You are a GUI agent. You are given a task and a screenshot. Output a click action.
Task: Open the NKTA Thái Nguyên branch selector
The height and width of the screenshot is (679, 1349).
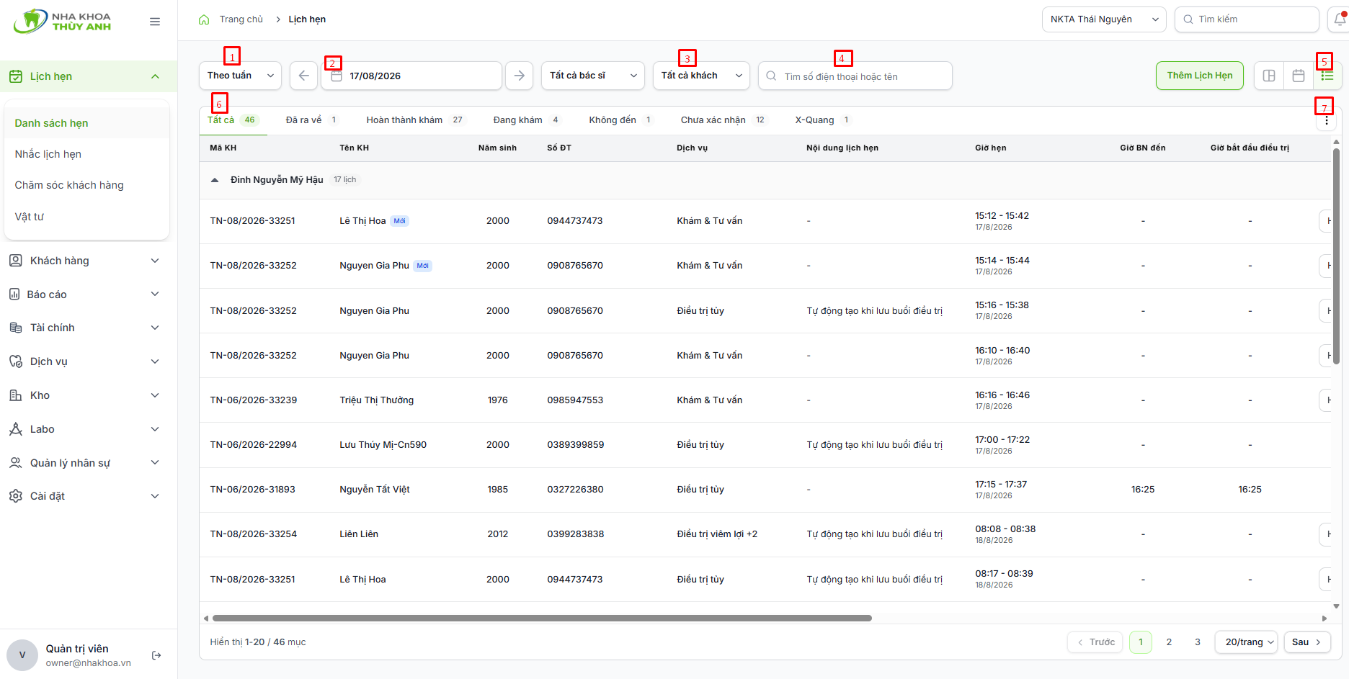1104,19
